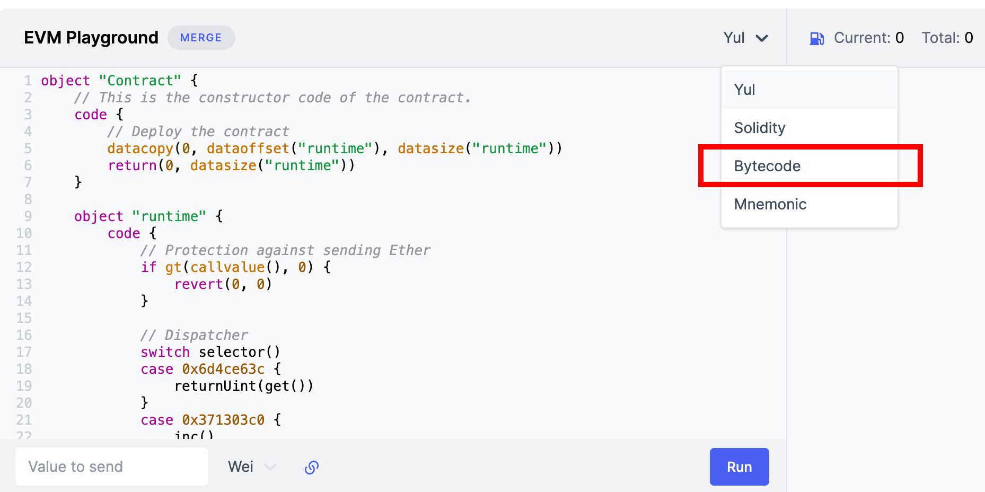
Task: Place cursor on datacopy line
Action: tap(334, 148)
